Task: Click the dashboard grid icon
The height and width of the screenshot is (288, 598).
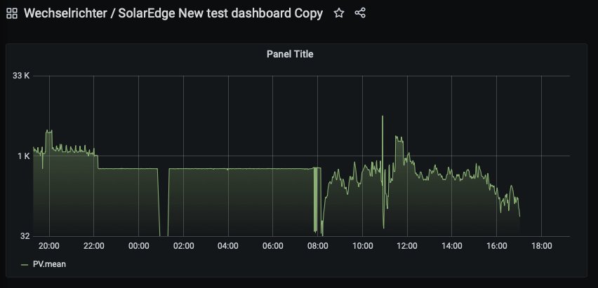Action: [x=12, y=13]
